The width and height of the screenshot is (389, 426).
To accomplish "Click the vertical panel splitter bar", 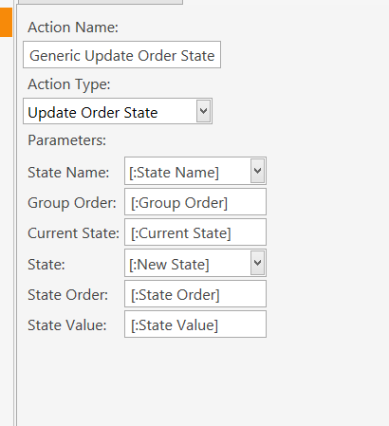I will [15, 213].
